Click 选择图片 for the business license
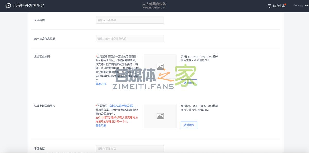The height and width of the screenshot is (153, 309). [189, 83]
